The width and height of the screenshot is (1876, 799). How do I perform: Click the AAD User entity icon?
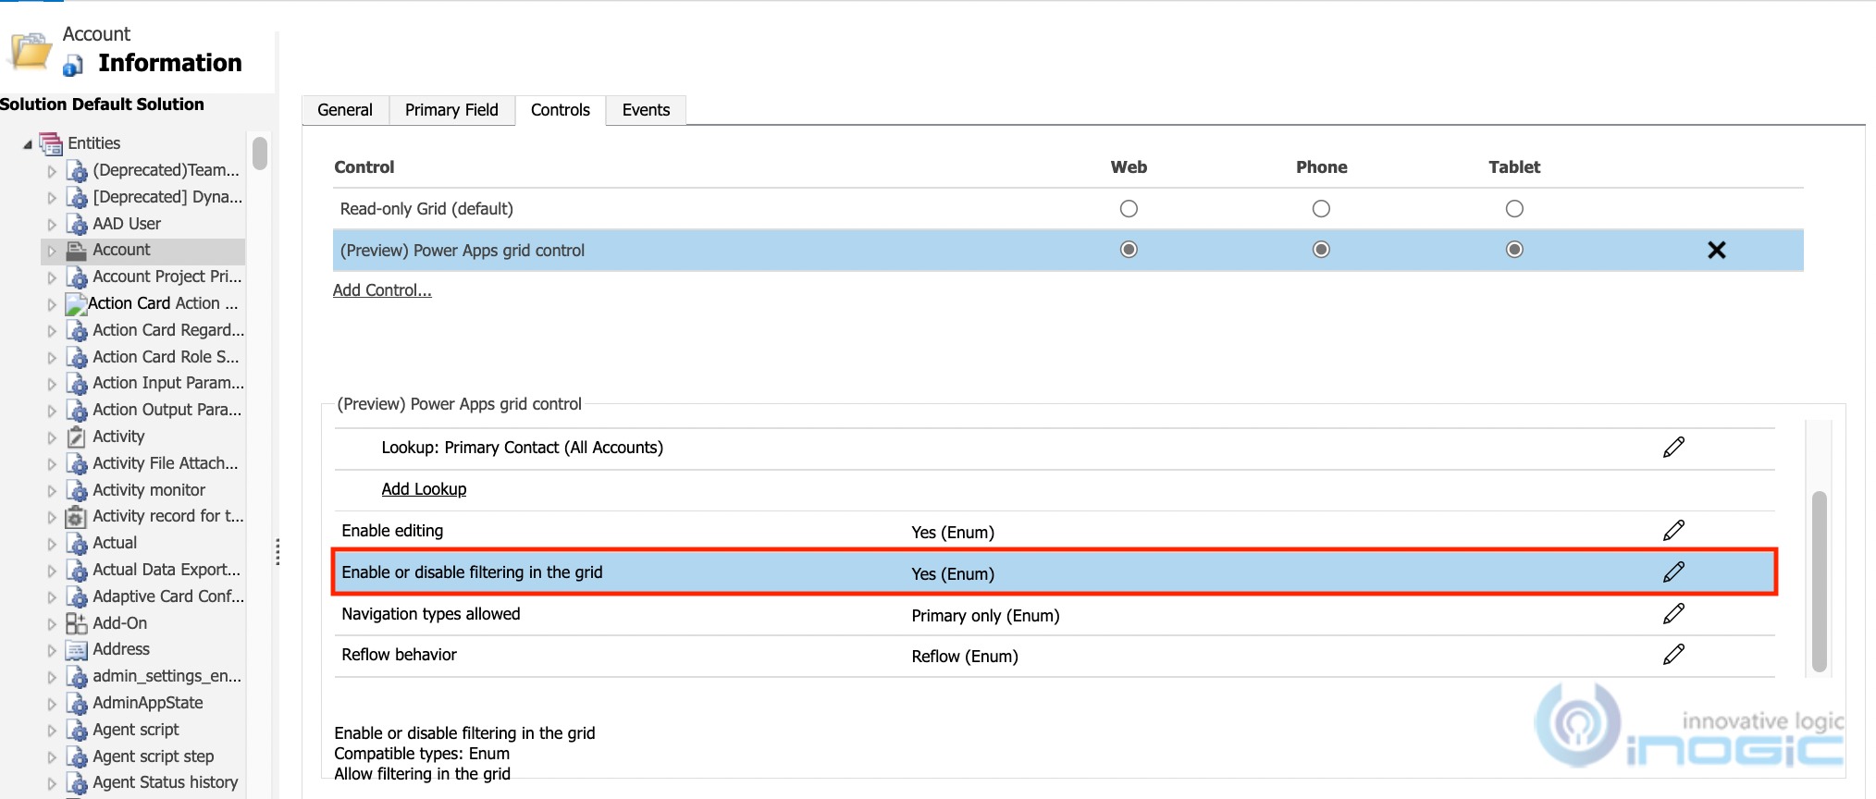point(77,224)
